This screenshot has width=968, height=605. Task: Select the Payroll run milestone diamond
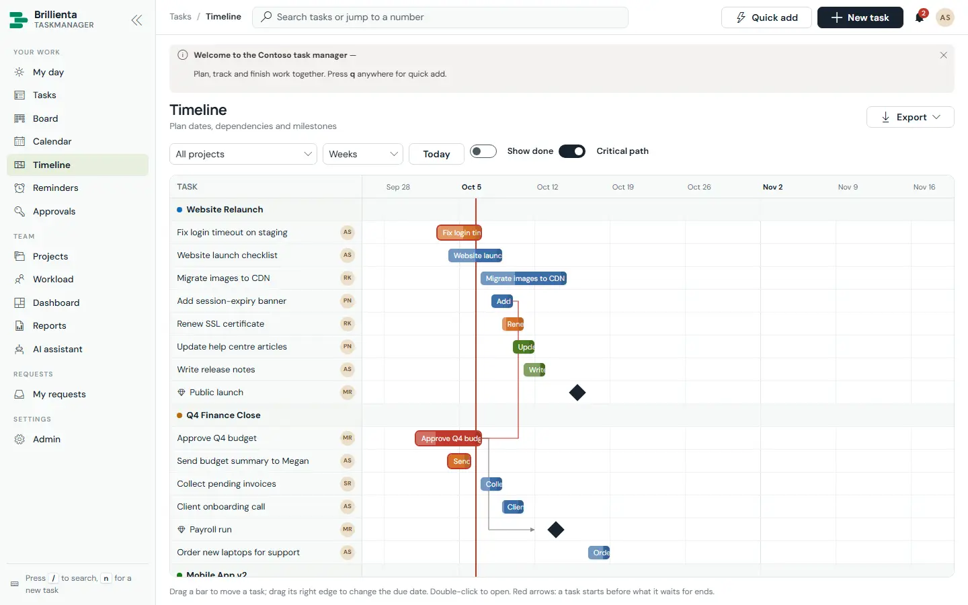point(556,530)
